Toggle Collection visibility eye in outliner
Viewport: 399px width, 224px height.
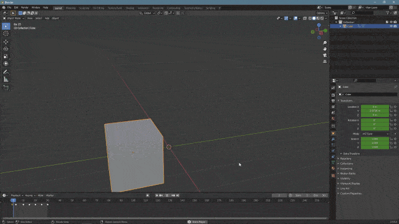[391, 22]
